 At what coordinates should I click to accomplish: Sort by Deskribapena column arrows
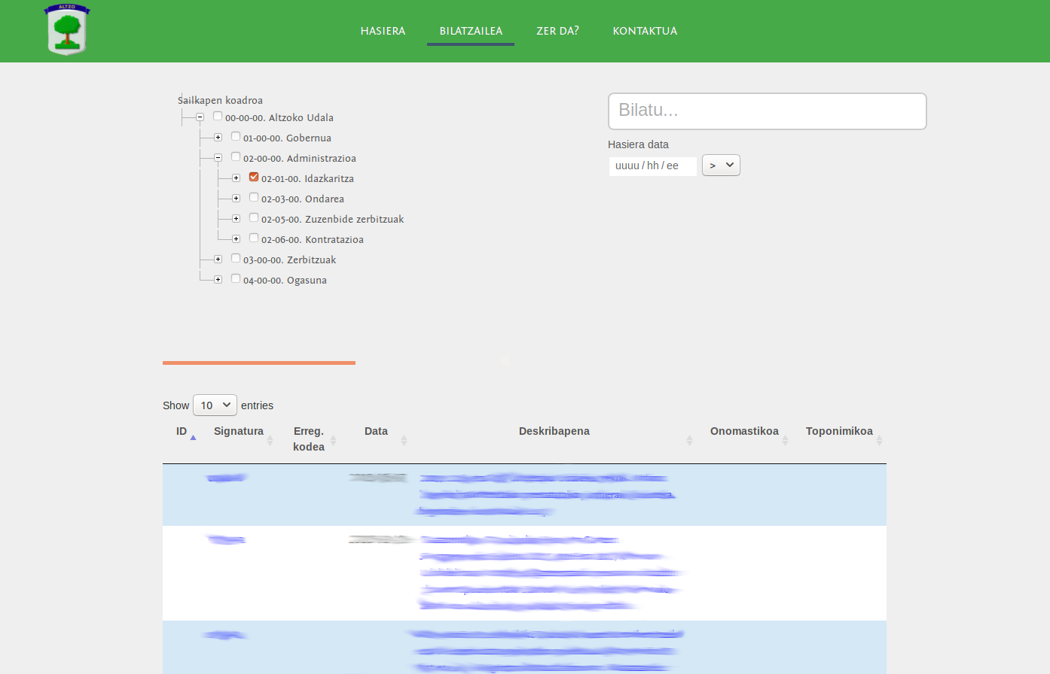(689, 440)
